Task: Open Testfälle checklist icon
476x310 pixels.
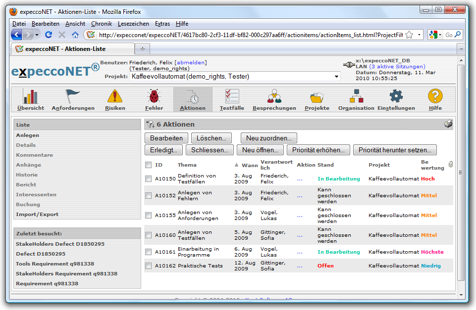Action: tap(232, 96)
